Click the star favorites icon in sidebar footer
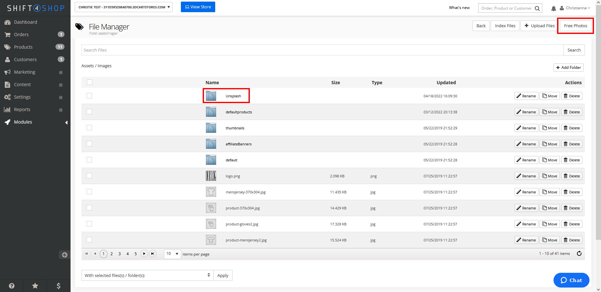This screenshot has height=292, width=601. [35, 286]
